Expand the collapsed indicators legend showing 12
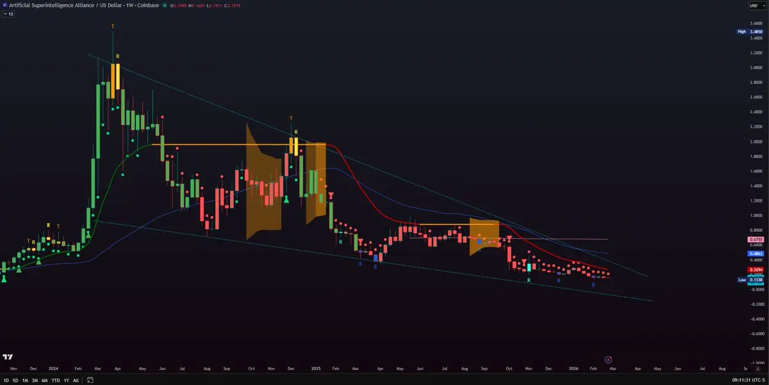The image size is (769, 385). [x=8, y=13]
